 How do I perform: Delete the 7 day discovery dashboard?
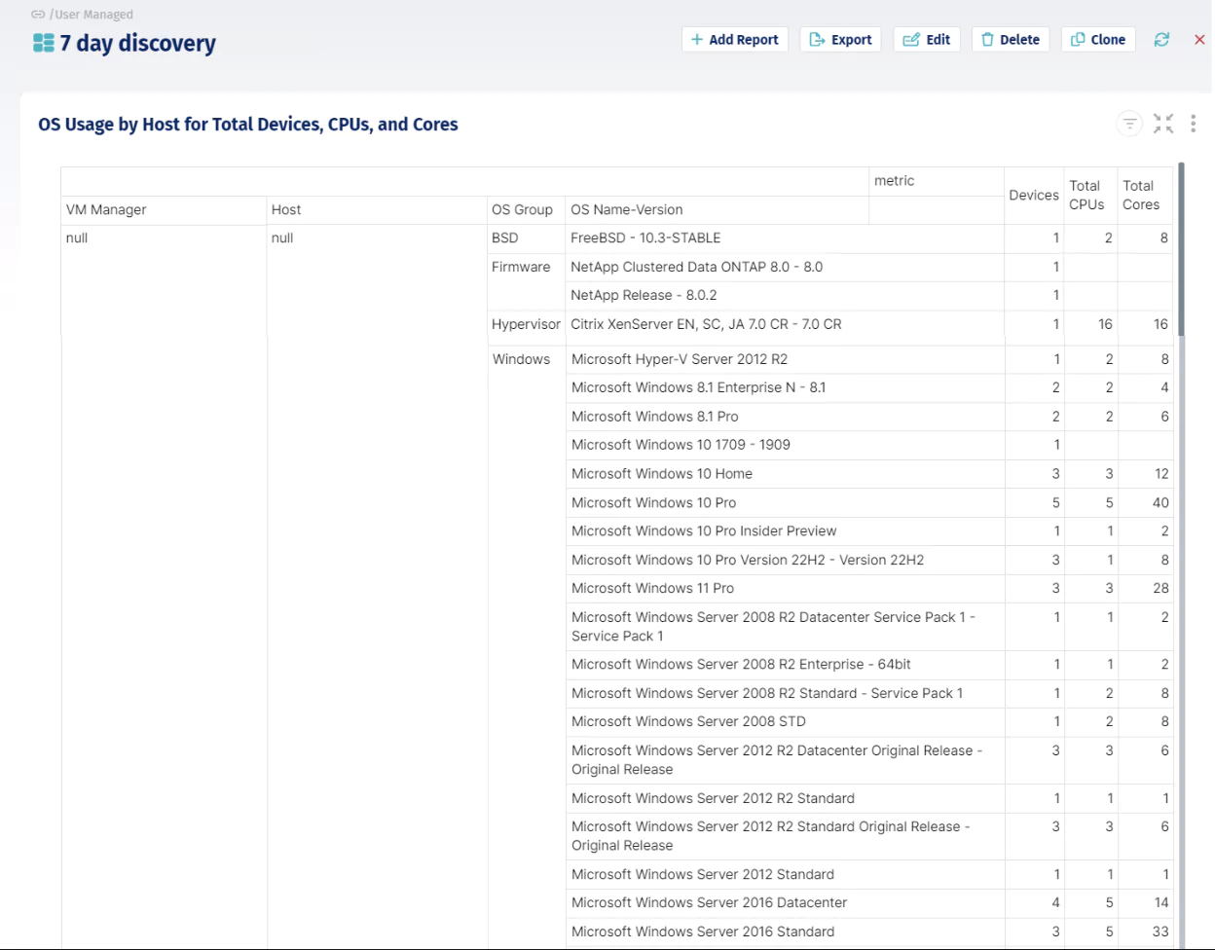(1011, 40)
